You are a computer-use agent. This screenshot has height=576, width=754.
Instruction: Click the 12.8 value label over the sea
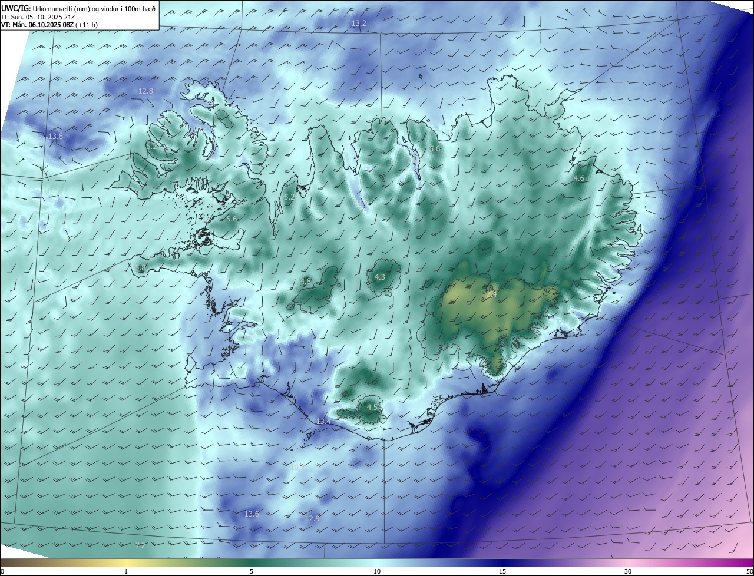tap(145, 91)
